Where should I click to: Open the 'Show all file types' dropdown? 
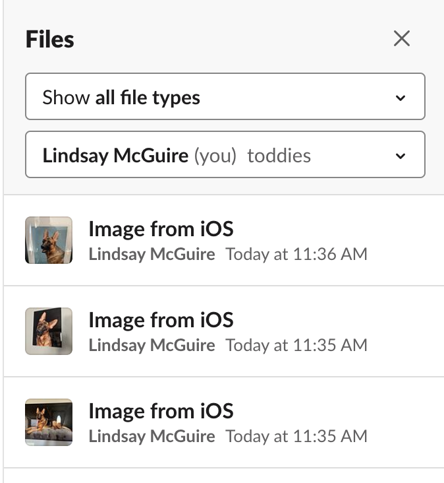tap(225, 96)
